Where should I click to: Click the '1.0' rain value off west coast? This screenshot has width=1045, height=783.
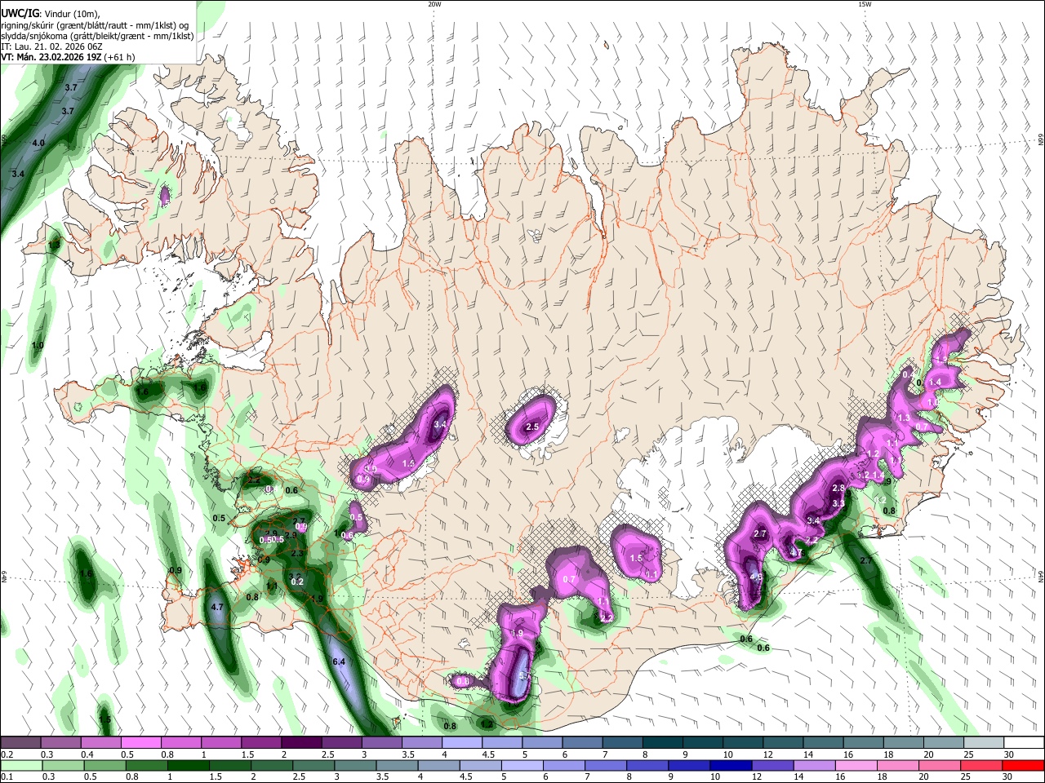(38, 346)
